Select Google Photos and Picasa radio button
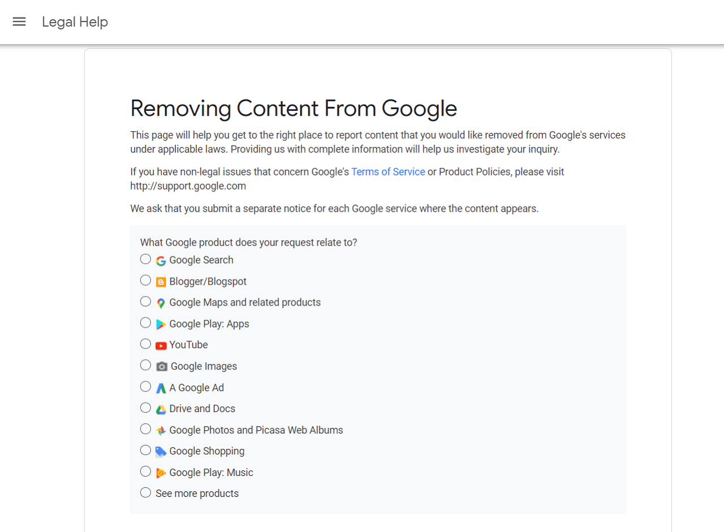 (146, 429)
